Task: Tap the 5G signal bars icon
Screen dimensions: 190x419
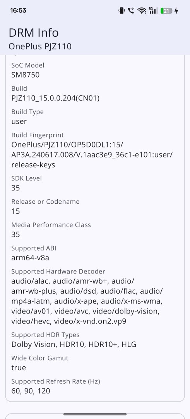Action: coord(153,11)
